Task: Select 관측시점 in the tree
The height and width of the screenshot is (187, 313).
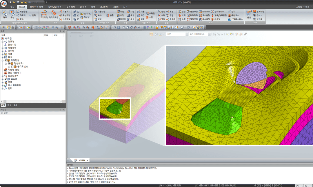Action: click(x=12, y=45)
